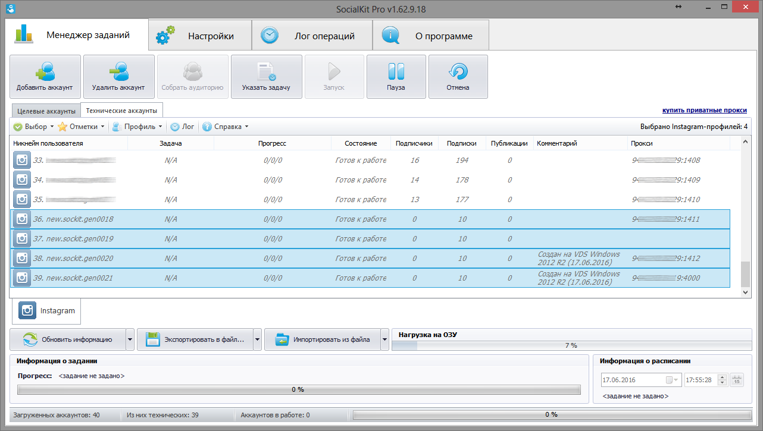Click the Delete account button

click(x=119, y=77)
